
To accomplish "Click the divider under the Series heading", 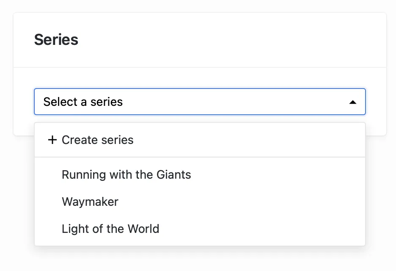I will [x=200, y=67].
